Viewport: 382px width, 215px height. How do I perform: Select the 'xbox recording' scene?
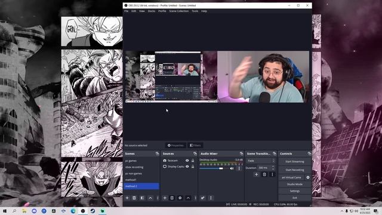141,167
